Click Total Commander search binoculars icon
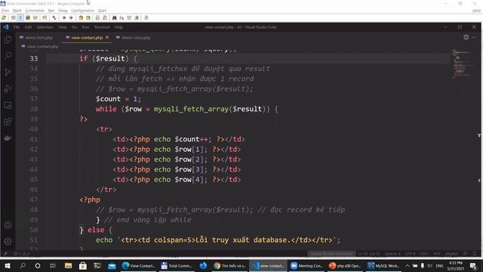483x272 pixels. coord(114,18)
